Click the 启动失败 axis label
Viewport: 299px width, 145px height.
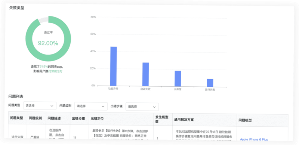tap(145, 89)
